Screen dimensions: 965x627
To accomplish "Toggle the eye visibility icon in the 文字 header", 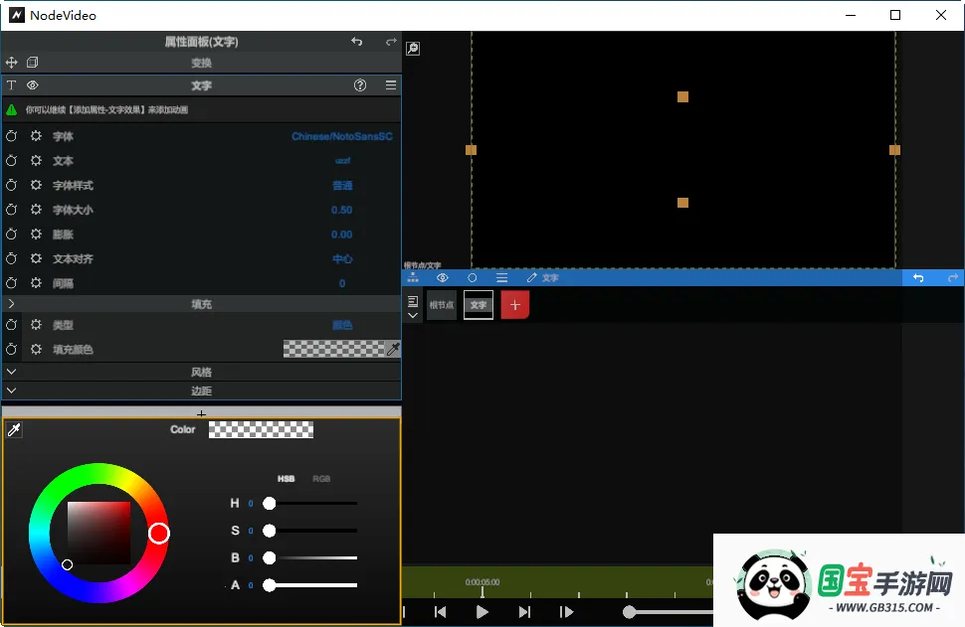I will click(31, 85).
